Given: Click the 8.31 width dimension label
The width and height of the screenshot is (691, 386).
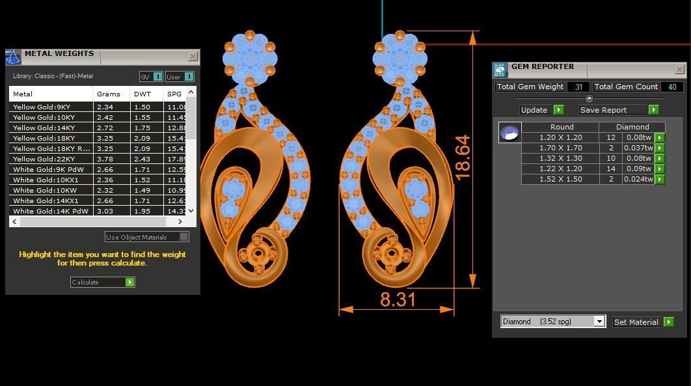Looking at the screenshot, I should [x=398, y=299].
